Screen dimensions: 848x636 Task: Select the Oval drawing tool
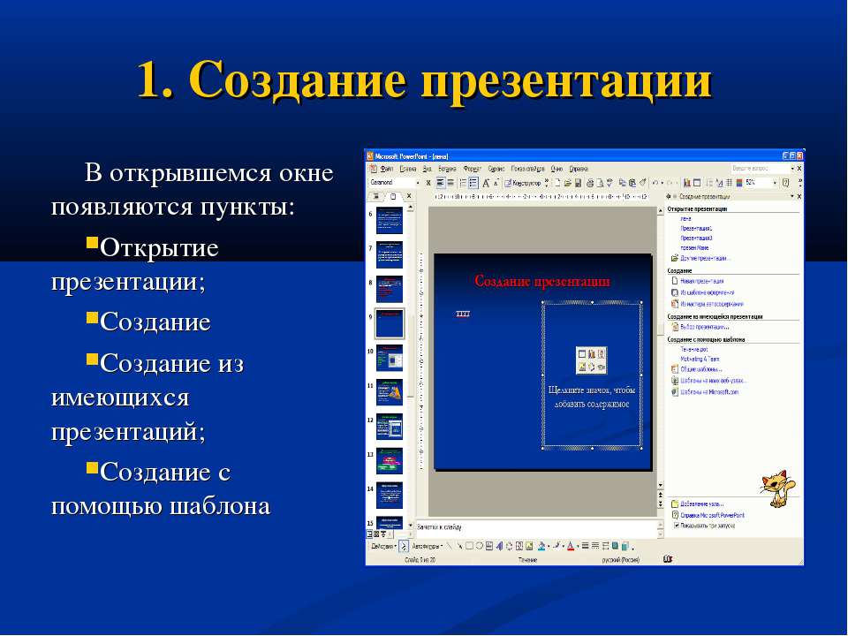point(479,547)
